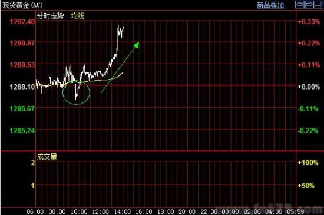Click the +100% volume scale label
The width and height of the screenshot is (324, 215).
click(308, 163)
